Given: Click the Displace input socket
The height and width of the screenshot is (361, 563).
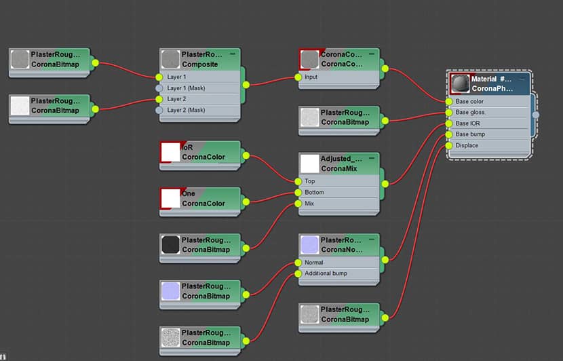Looking at the screenshot, I should 449,145.
